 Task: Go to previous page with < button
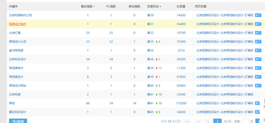198,121
